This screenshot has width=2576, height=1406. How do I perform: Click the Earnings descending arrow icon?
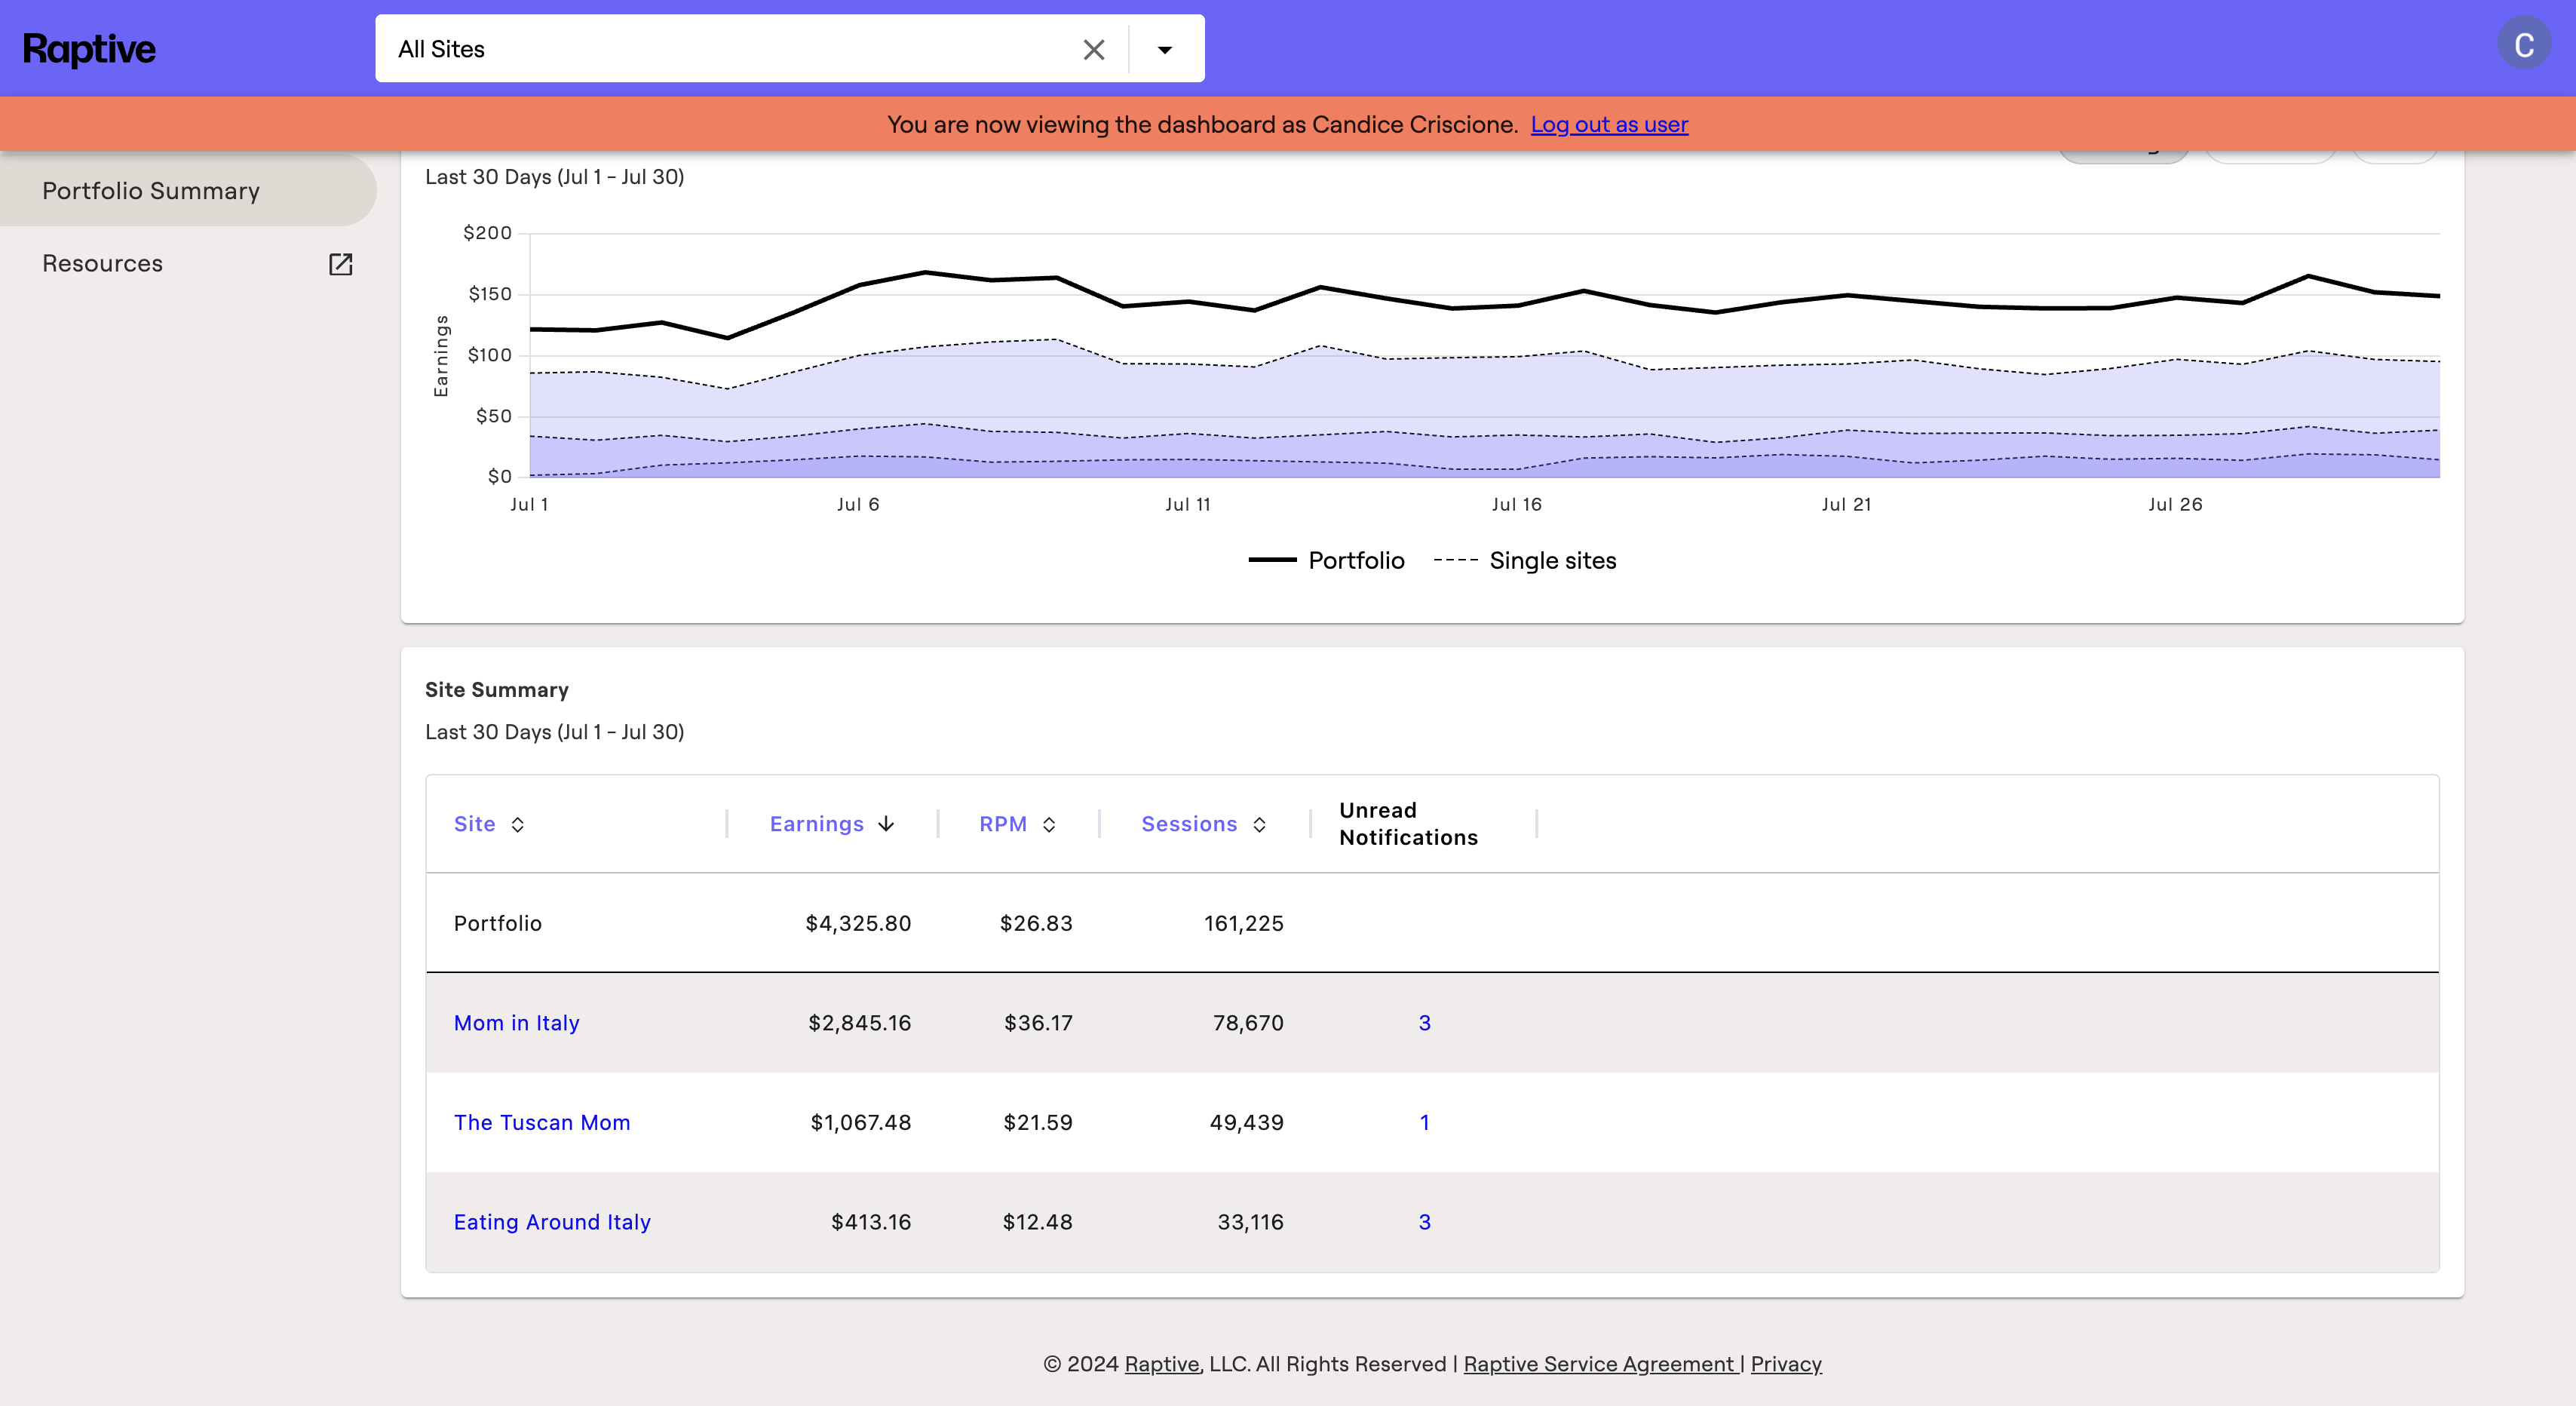tap(886, 824)
